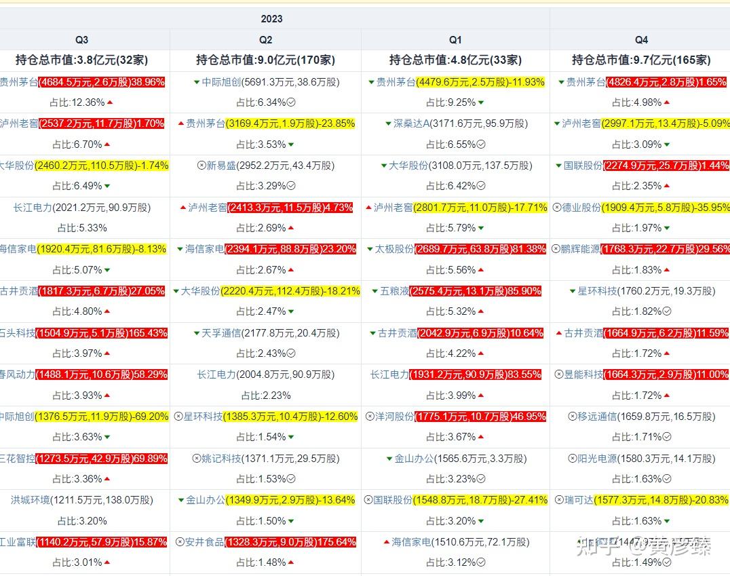Open 天孚通信 stock link

[221, 333]
